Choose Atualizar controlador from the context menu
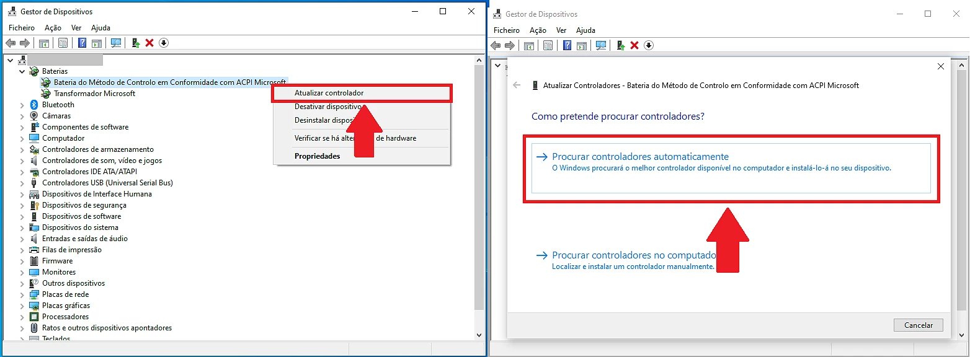Screen dimensions: 970x357 coord(362,93)
